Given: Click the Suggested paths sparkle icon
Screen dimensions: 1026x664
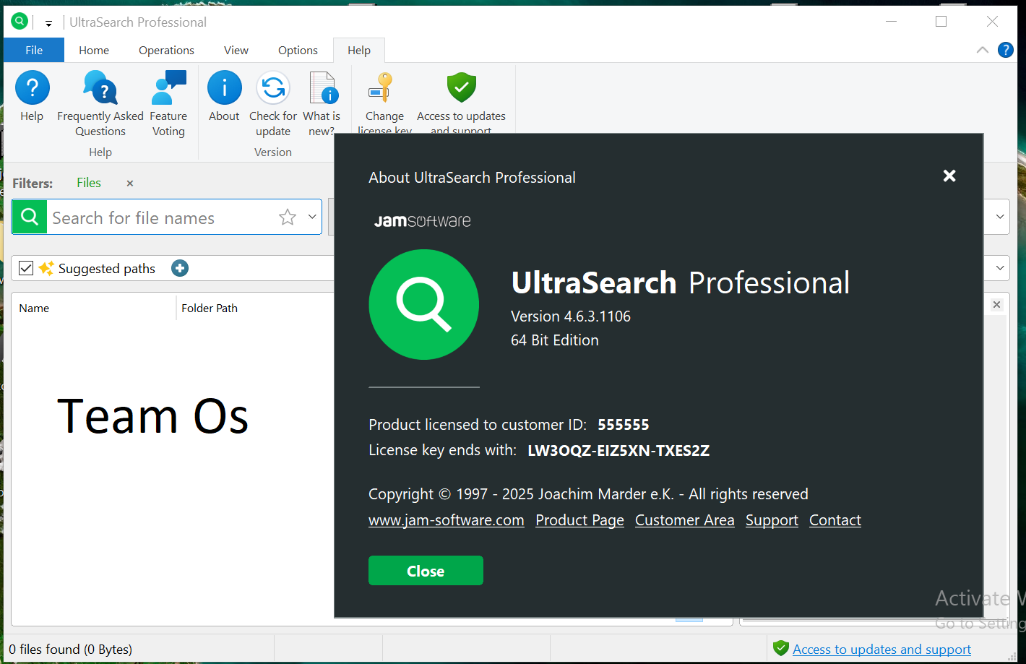Looking at the screenshot, I should point(46,268).
